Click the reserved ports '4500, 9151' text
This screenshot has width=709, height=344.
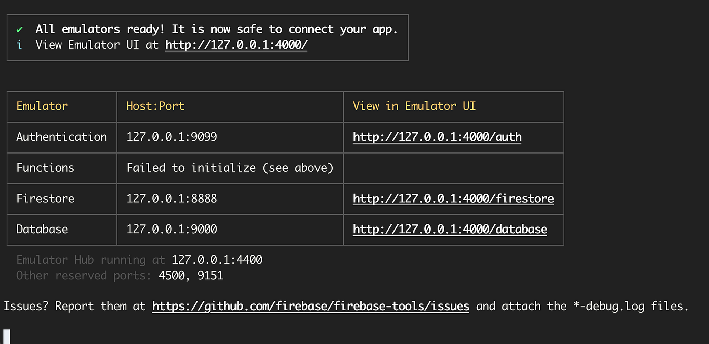[191, 276]
